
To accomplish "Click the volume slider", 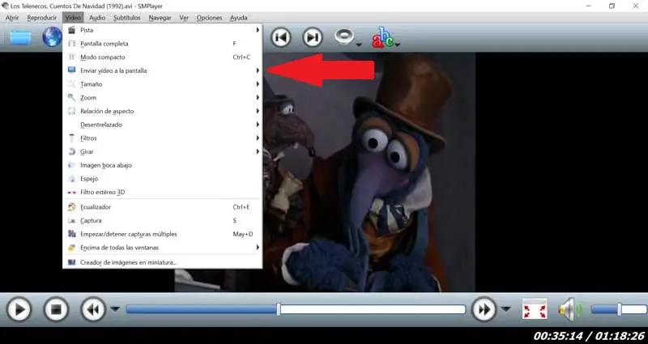I will coord(619,309).
